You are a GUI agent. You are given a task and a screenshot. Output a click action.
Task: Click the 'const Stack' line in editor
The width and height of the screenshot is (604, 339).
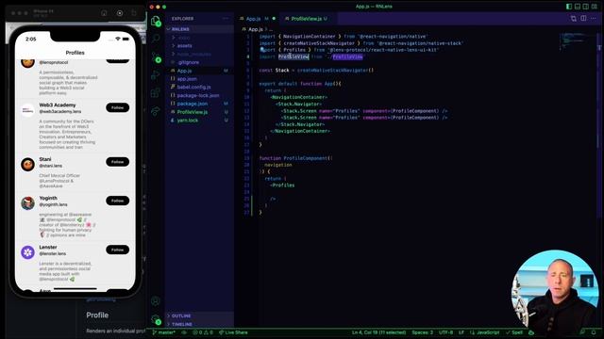[x=316, y=71]
